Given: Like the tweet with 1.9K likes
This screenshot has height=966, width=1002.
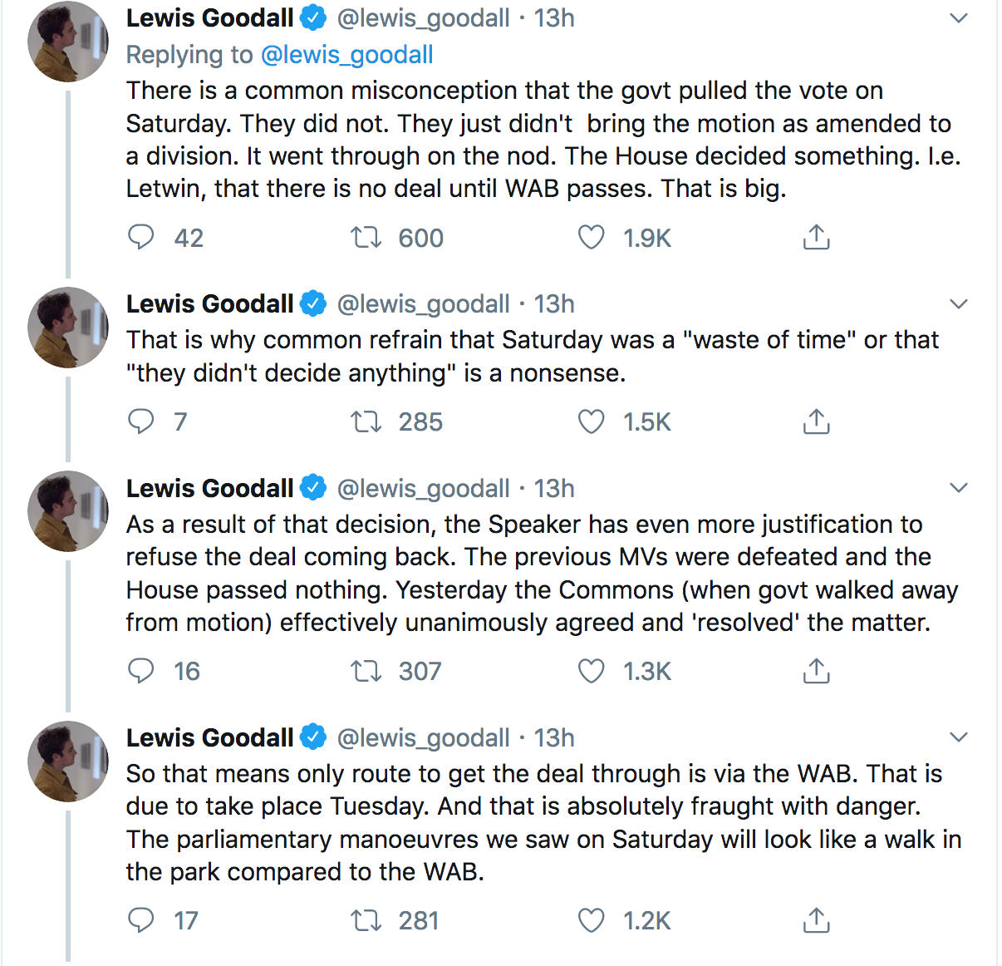Looking at the screenshot, I should [x=591, y=238].
